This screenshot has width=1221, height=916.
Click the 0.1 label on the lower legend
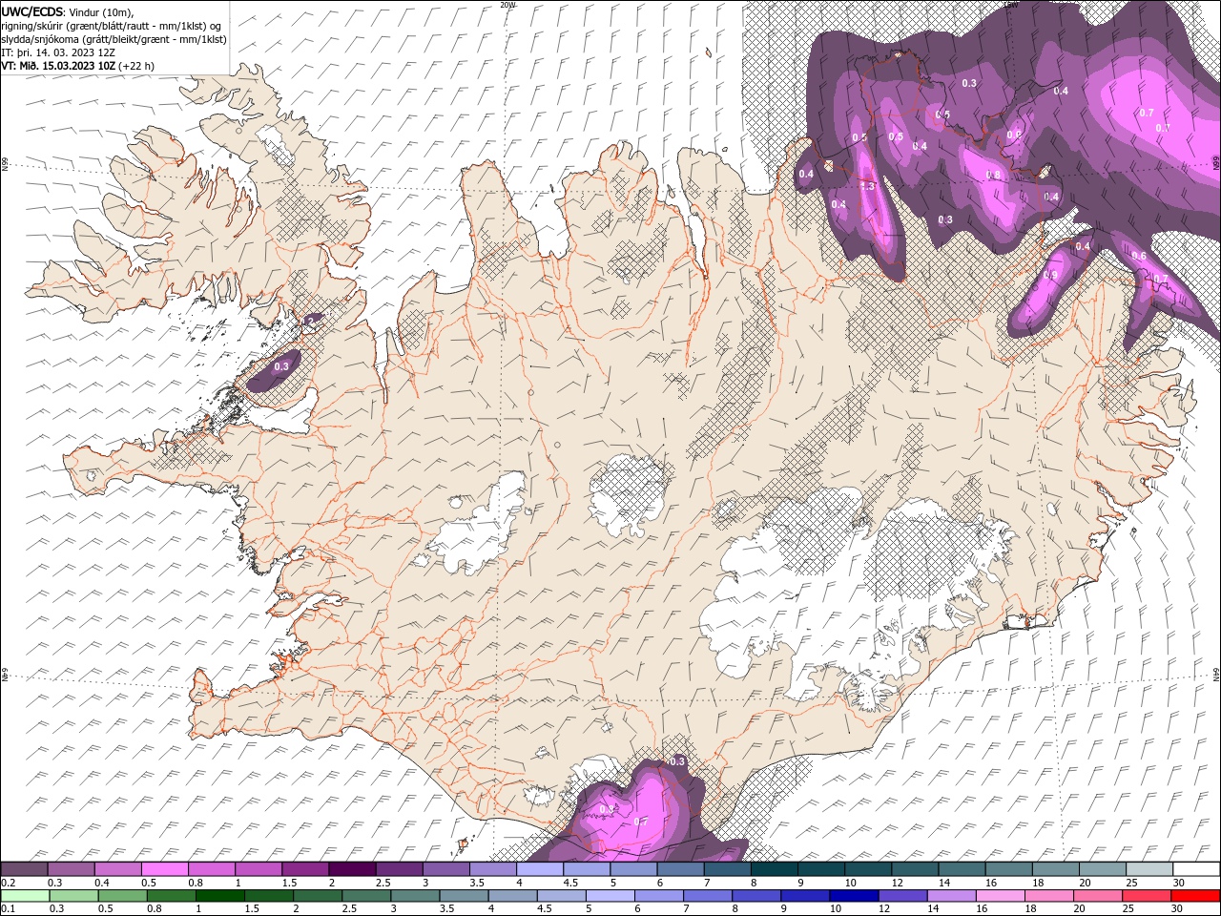point(9,909)
